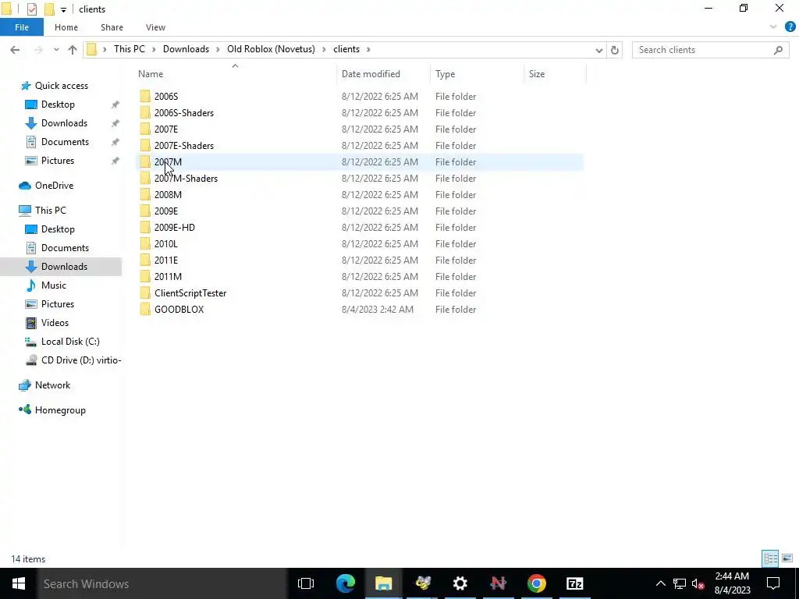Open chevron after Downloads breadcrumb
Viewport: 799px width, 599px height.
[x=218, y=49]
